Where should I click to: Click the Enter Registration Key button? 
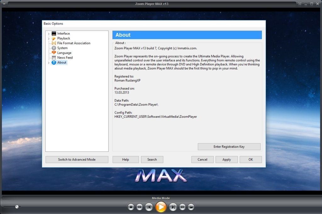point(229,147)
